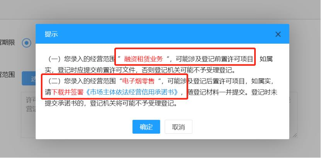The width and height of the screenshot is (321, 158).
Task: Click the textarea's bottom-right corner grip
Action: (x=295, y=135)
